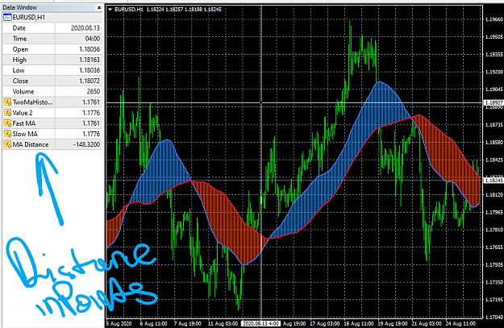Viewport: 504px width, 328px height.
Task: Click the current price label 1.18245
Action: 494,181
